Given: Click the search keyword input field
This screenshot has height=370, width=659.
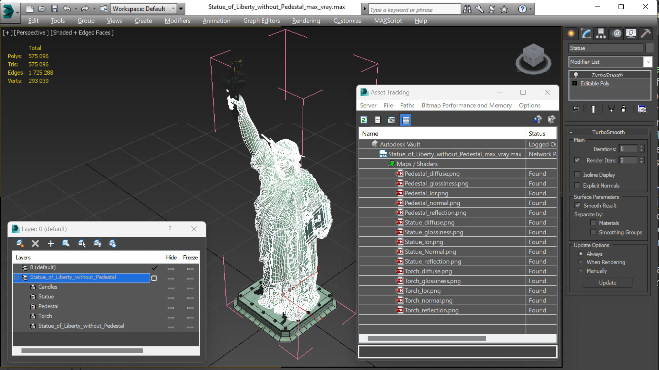Looking at the screenshot, I should click(x=414, y=10).
